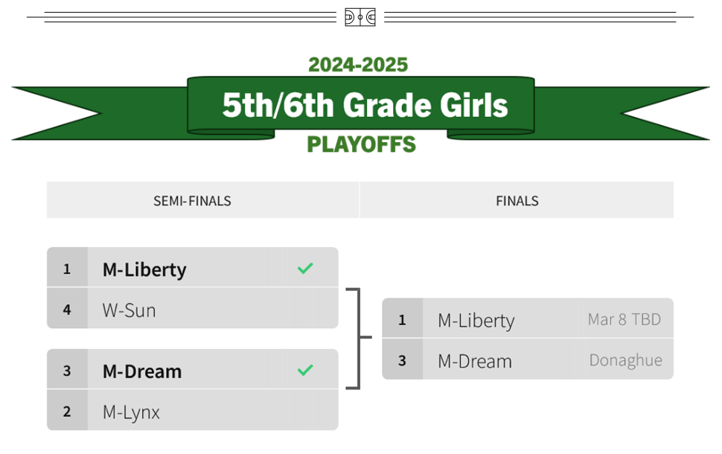722x454 pixels.
Task: Click seed number 4 next to W-Sun
Action: (67, 310)
